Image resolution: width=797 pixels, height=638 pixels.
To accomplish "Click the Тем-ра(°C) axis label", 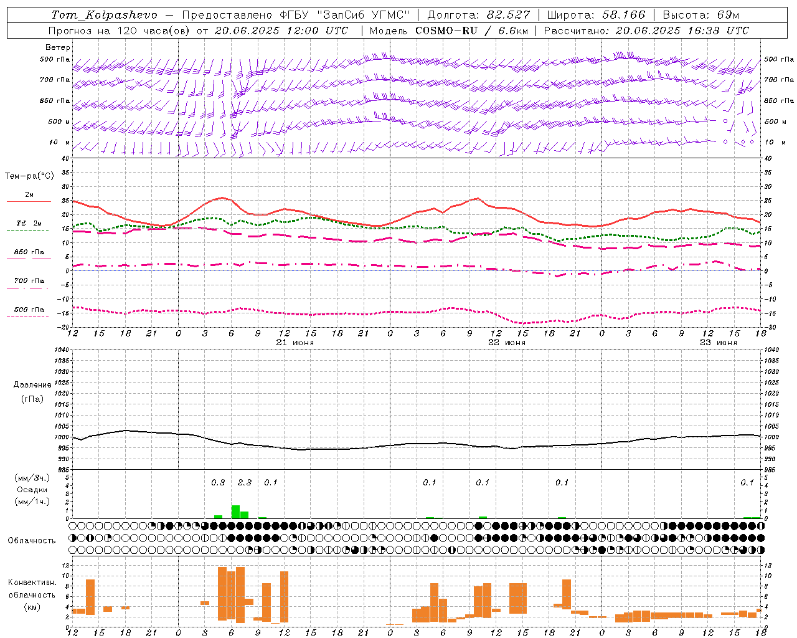I will 29,176.
